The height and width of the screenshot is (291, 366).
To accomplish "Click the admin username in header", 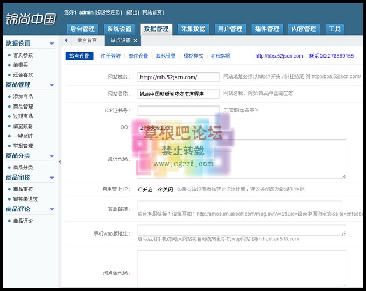I will coord(86,12).
